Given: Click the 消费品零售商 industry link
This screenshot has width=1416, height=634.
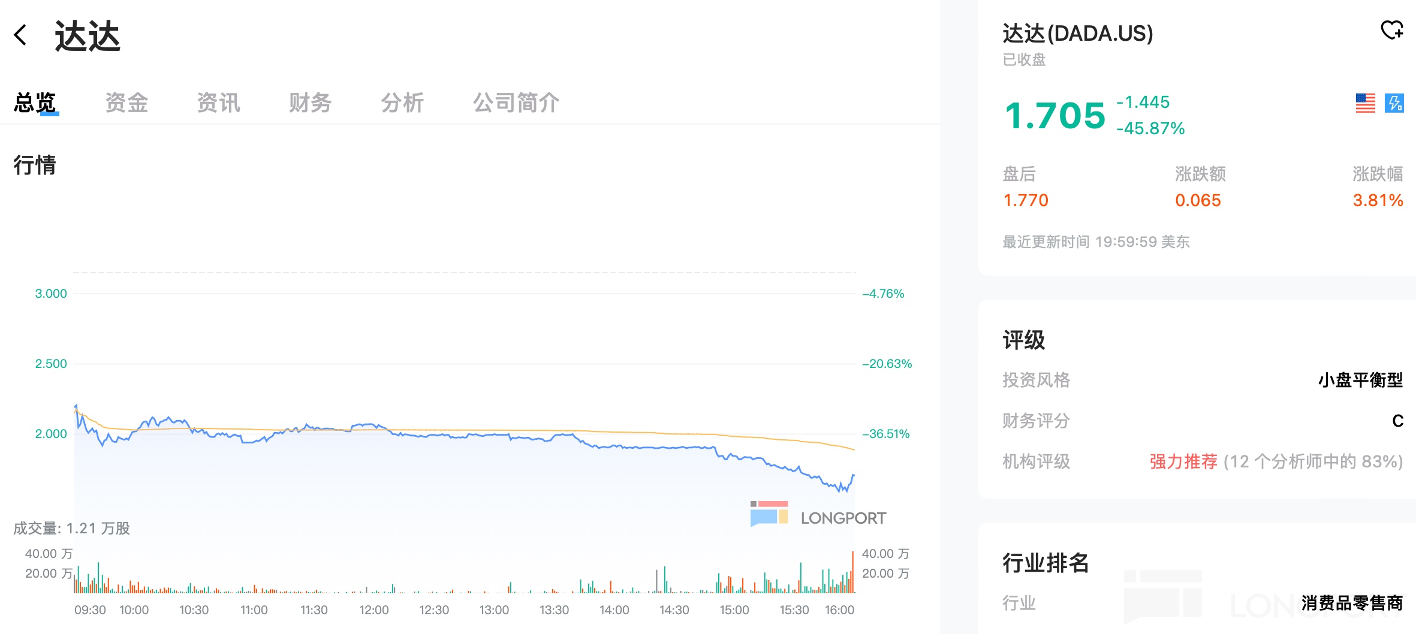Looking at the screenshot, I should pyautogui.click(x=1352, y=603).
